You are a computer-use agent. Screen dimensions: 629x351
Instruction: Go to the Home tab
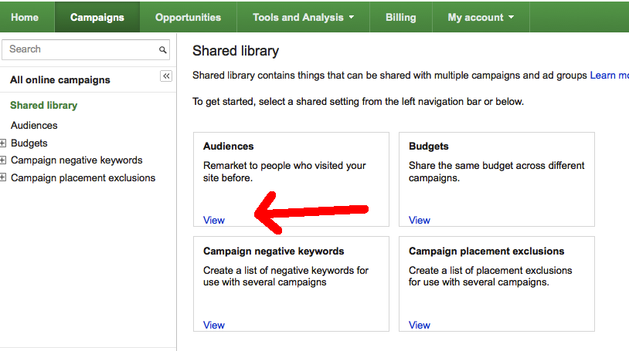(25, 17)
